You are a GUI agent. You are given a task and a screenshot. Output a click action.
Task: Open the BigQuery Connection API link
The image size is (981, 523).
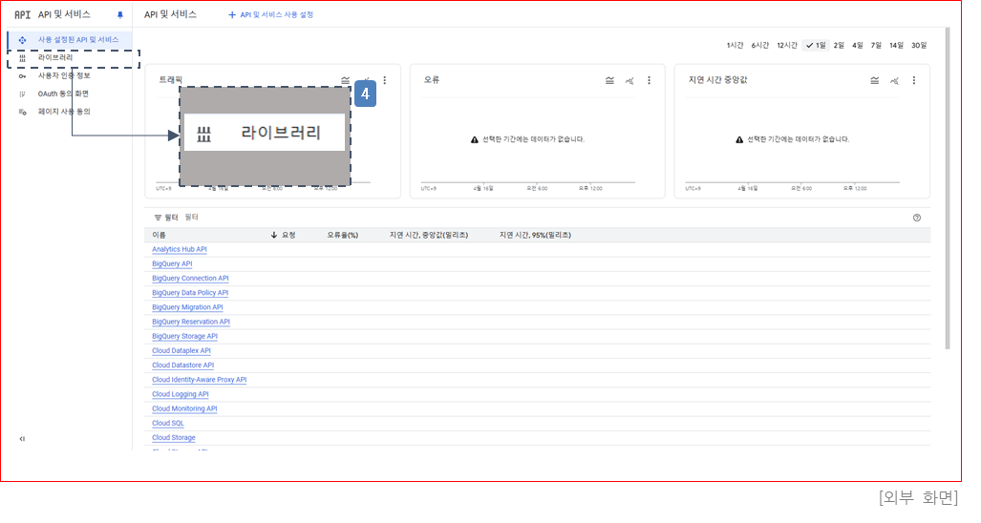[190, 278]
